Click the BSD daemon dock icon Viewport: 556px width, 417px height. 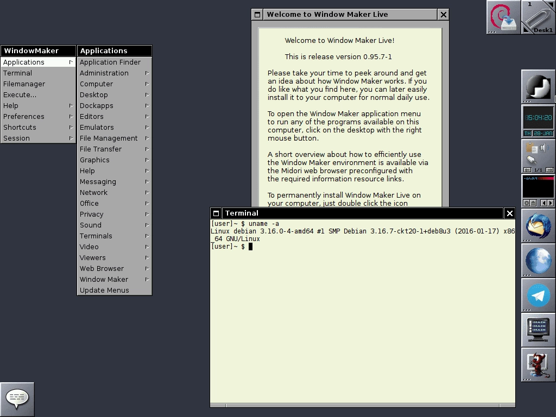click(538, 364)
